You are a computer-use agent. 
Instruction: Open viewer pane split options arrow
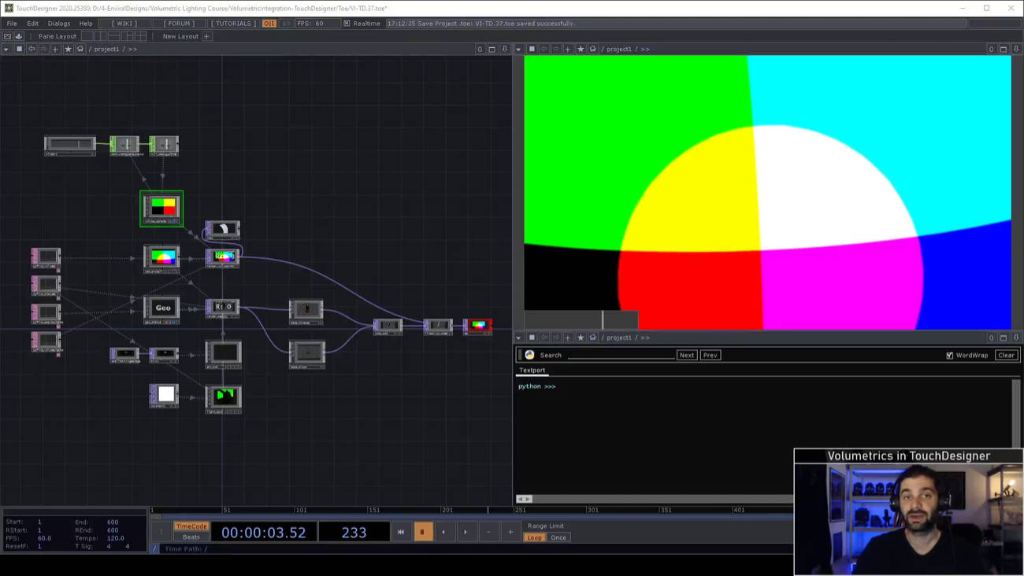pyautogui.click(x=1016, y=49)
